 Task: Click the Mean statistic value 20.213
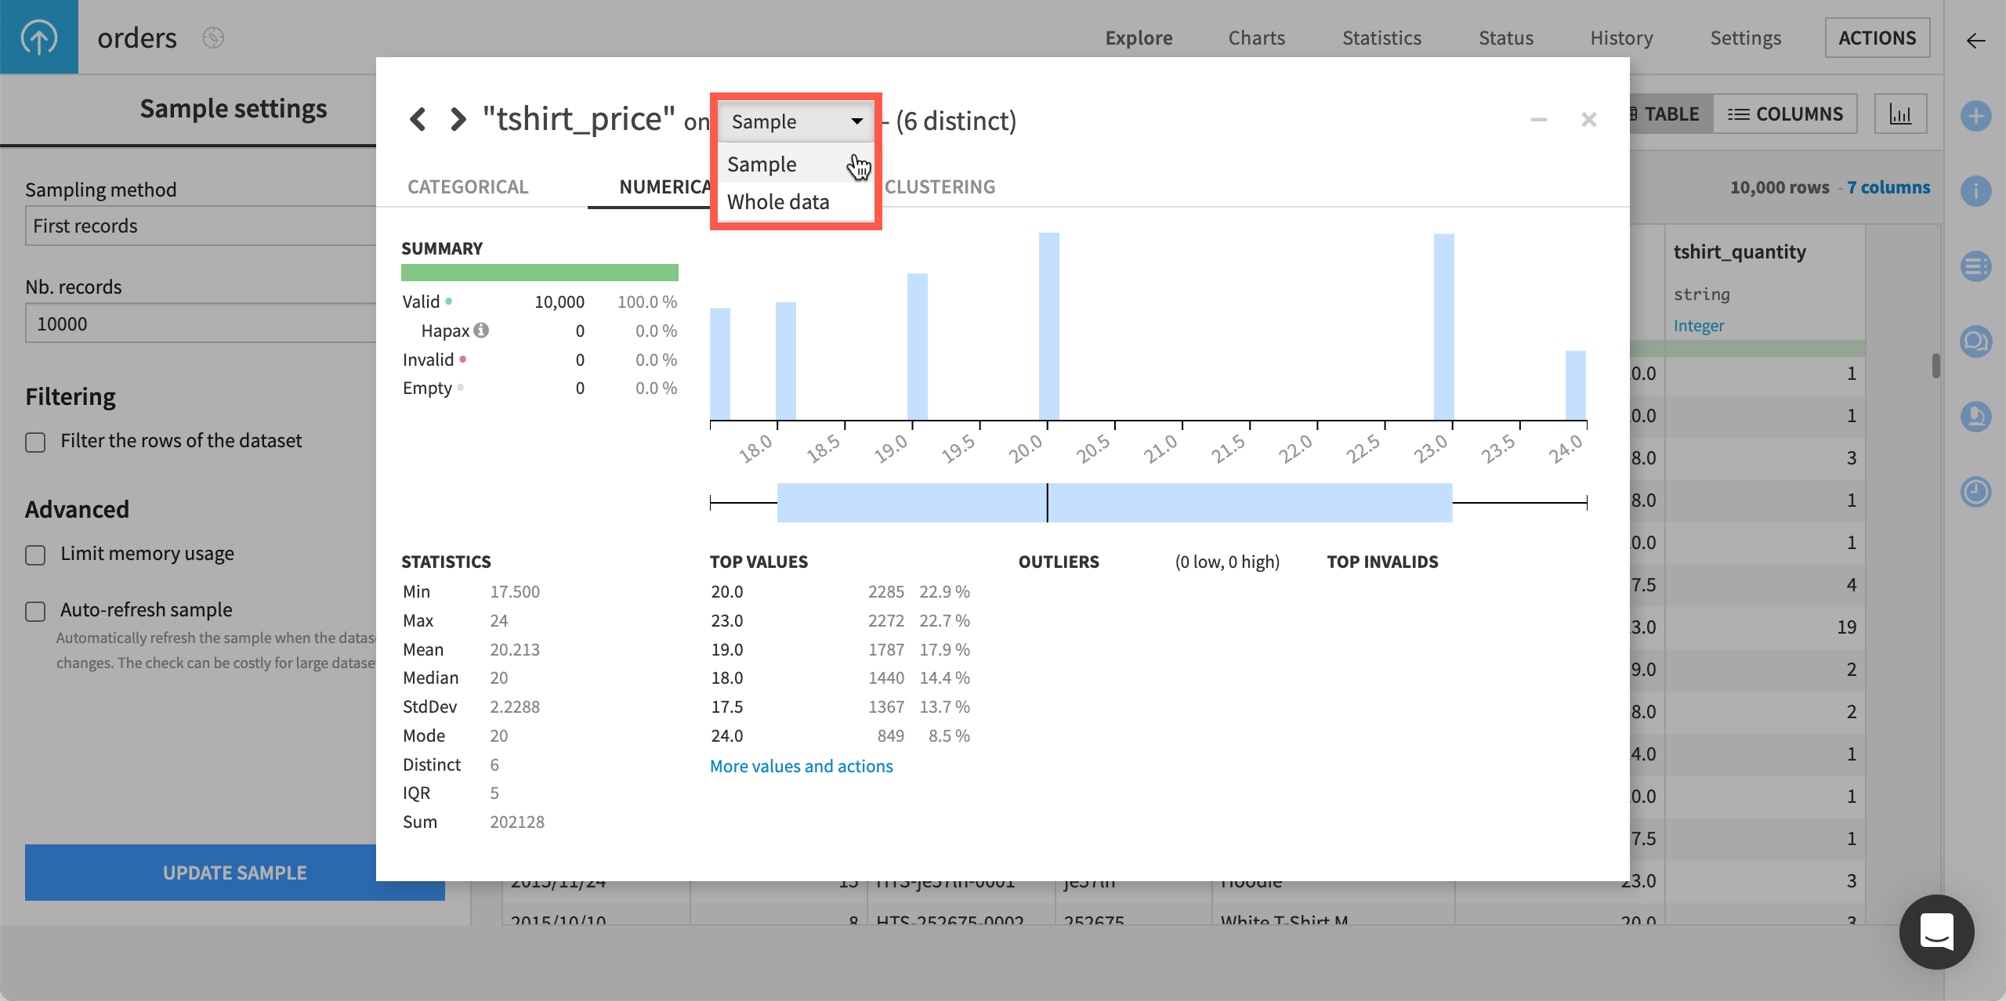click(x=515, y=649)
